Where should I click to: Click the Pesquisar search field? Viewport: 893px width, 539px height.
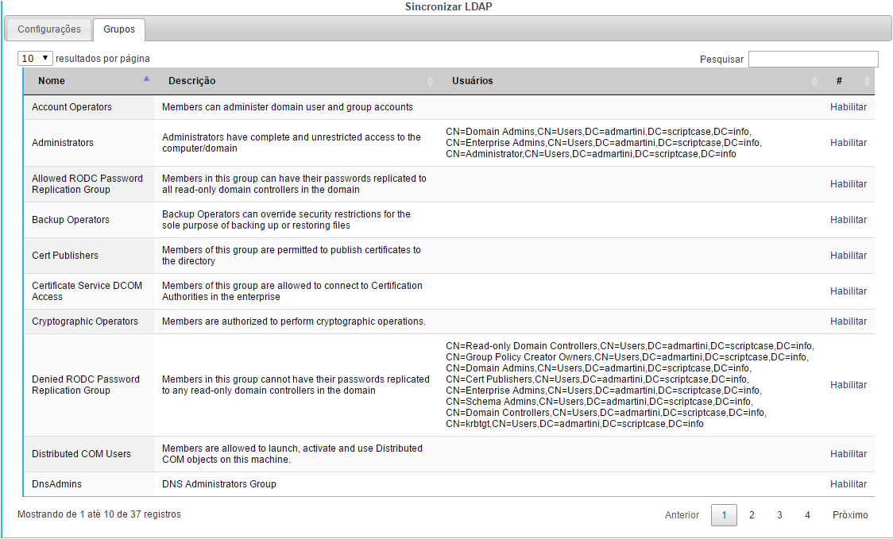point(813,60)
